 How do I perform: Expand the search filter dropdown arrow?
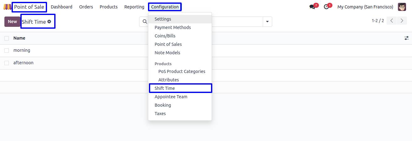tap(267, 22)
